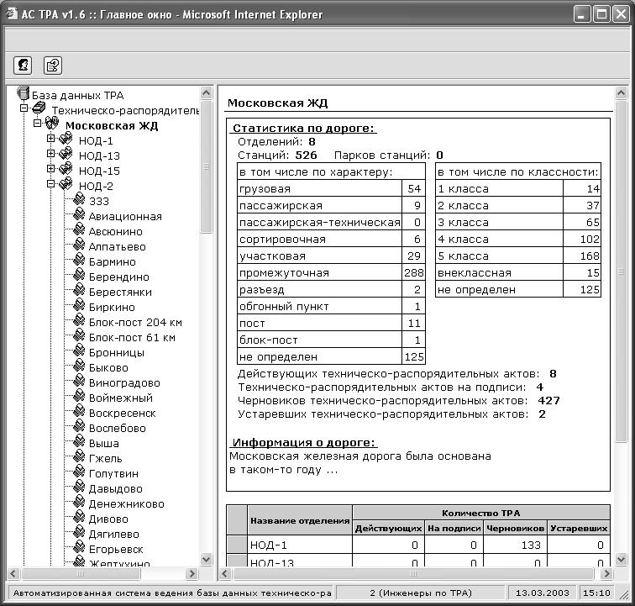Click the icon next to НОД-13
The width and height of the screenshot is (635, 606).
click(x=66, y=154)
